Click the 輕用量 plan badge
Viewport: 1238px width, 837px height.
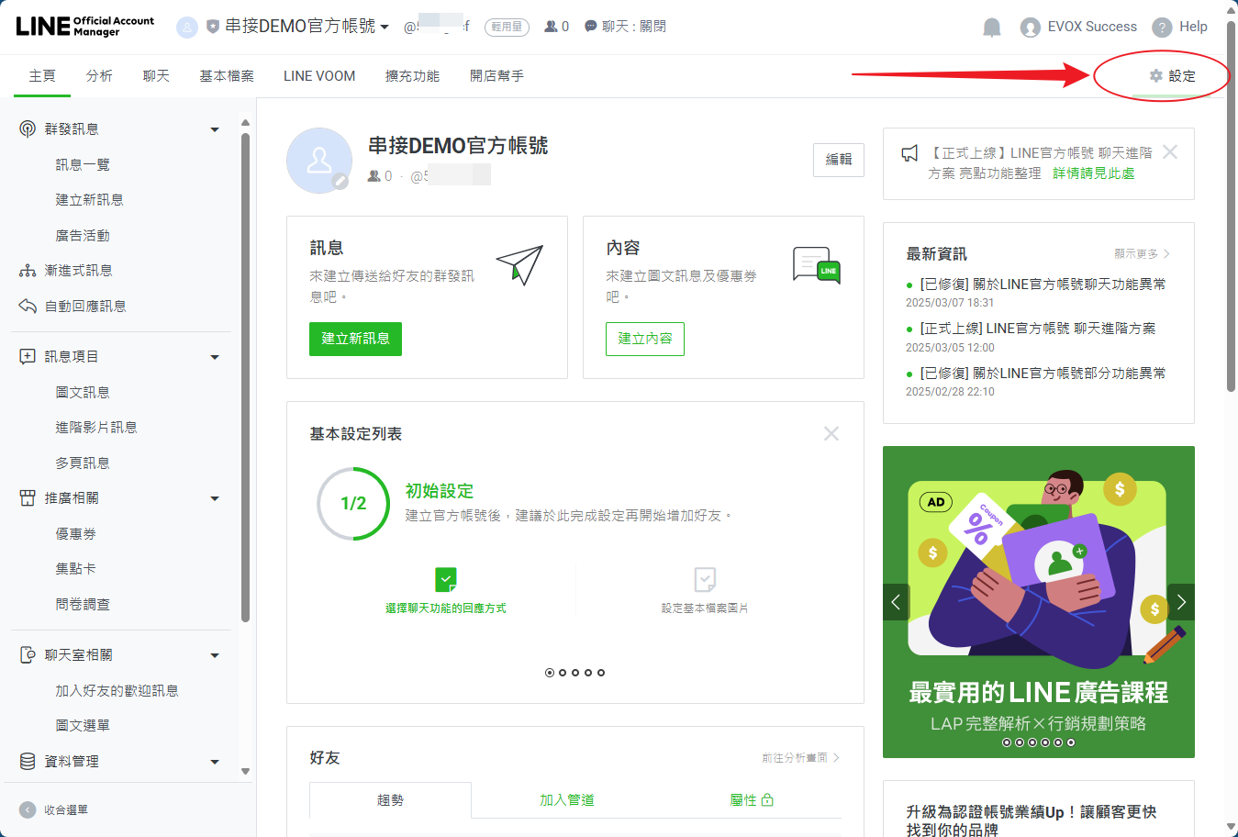507,28
